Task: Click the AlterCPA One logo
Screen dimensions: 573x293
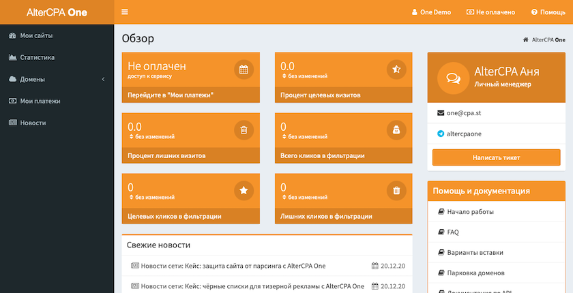Action: click(x=57, y=12)
